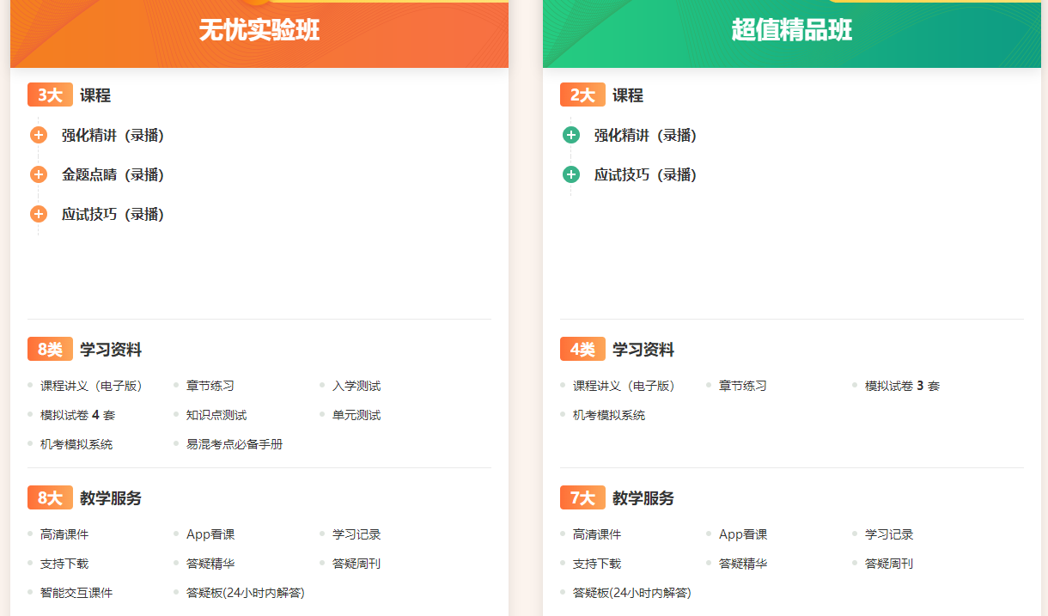The width and height of the screenshot is (1048, 616).
Task: Select the 超值精品班 header banner
Action: (x=792, y=31)
